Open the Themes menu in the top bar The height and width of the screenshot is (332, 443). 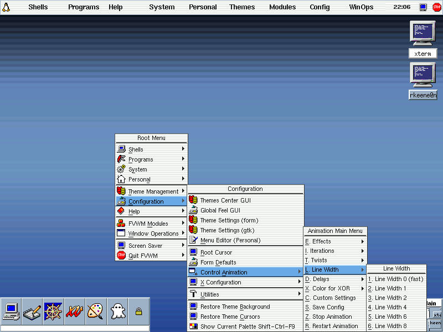coord(242,7)
